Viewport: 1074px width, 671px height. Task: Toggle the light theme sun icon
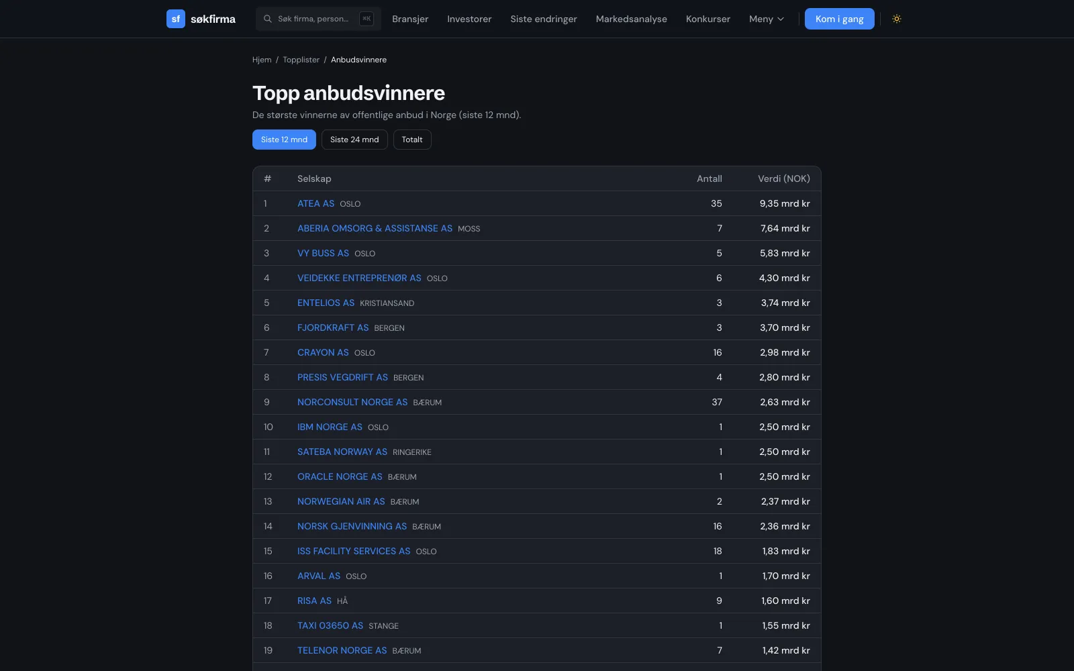[897, 19]
